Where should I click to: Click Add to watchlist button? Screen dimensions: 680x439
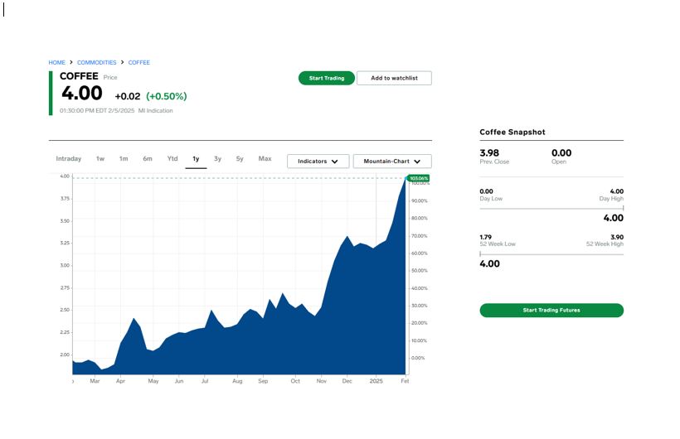tap(394, 78)
